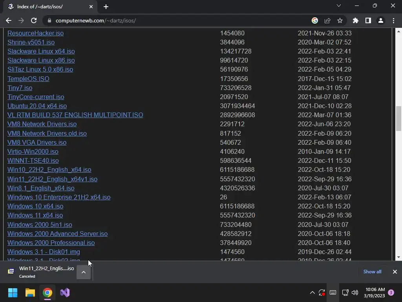The height and width of the screenshot is (302, 402).
Task: Download Virtio-Win2000.iso
Action: pyautogui.click(x=33, y=151)
